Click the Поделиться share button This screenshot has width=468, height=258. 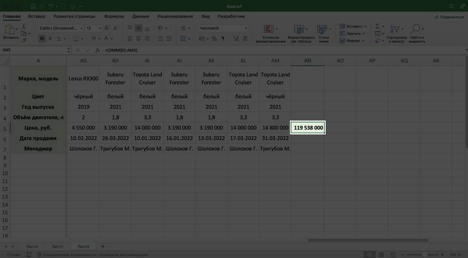(x=449, y=17)
